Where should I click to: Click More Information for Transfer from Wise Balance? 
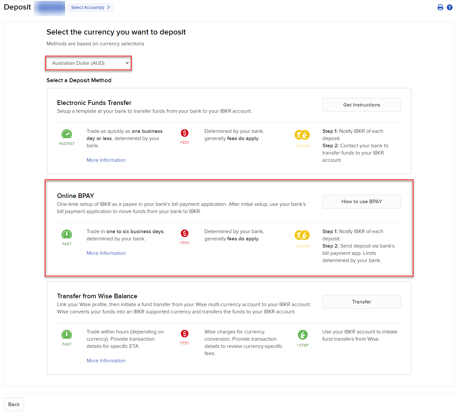pyautogui.click(x=106, y=360)
